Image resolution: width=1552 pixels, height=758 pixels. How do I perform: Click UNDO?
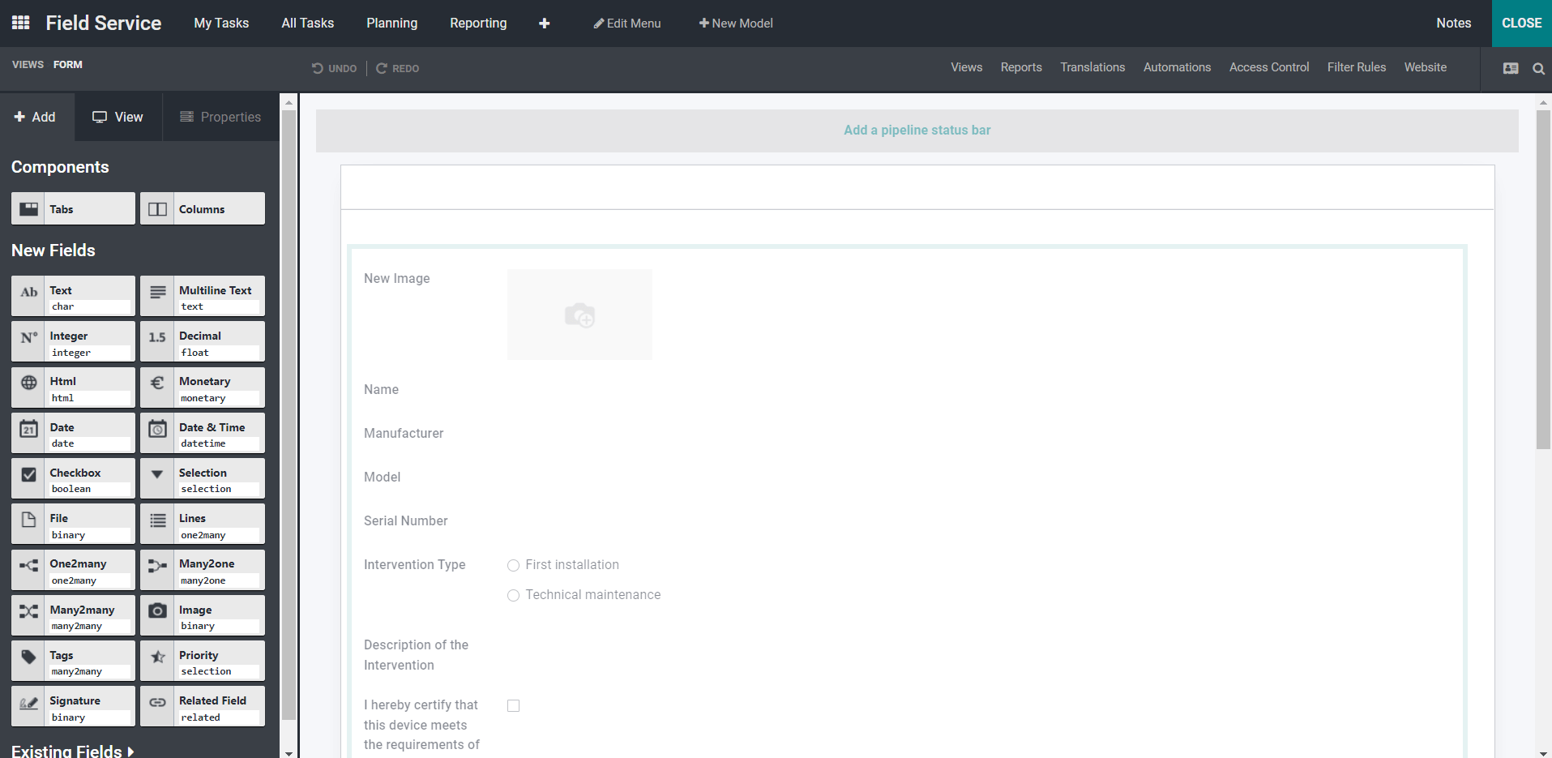335,69
